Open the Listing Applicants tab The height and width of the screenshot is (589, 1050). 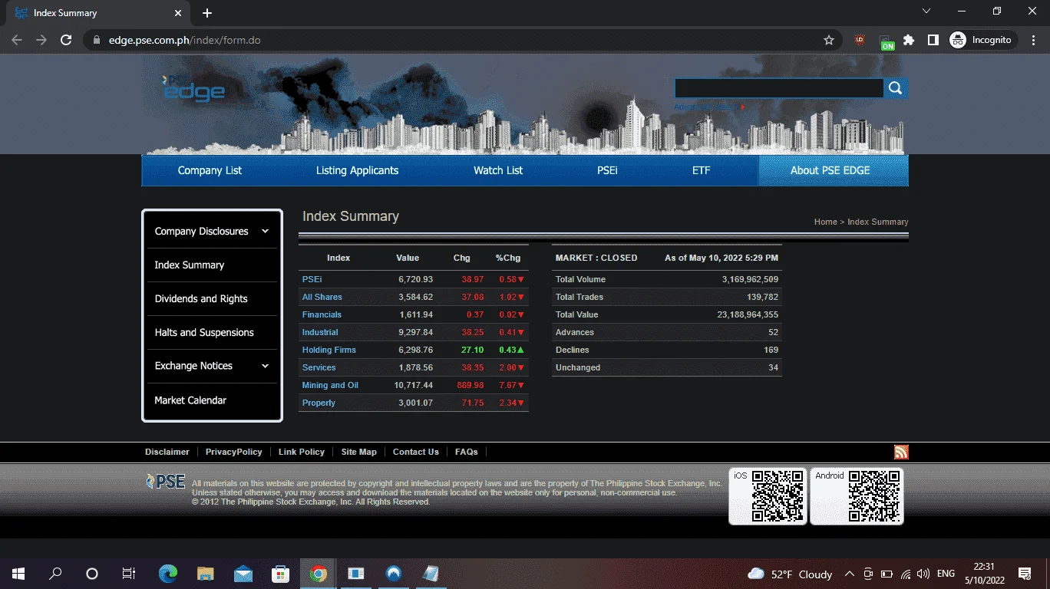pyautogui.click(x=358, y=170)
